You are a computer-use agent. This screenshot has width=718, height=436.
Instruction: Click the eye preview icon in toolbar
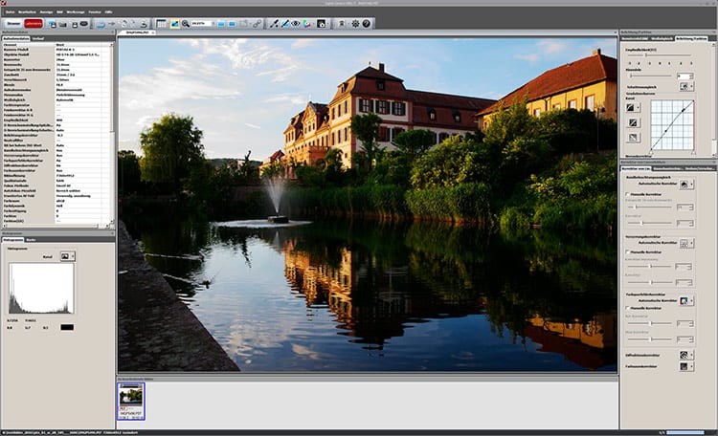click(296, 22)
